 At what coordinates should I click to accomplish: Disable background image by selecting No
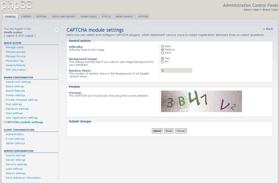[x=163, y=62]
